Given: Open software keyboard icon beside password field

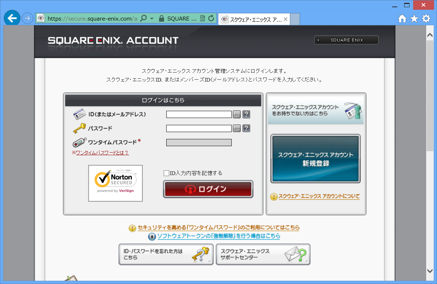Looking at the screenshot, I should (237, 128).
